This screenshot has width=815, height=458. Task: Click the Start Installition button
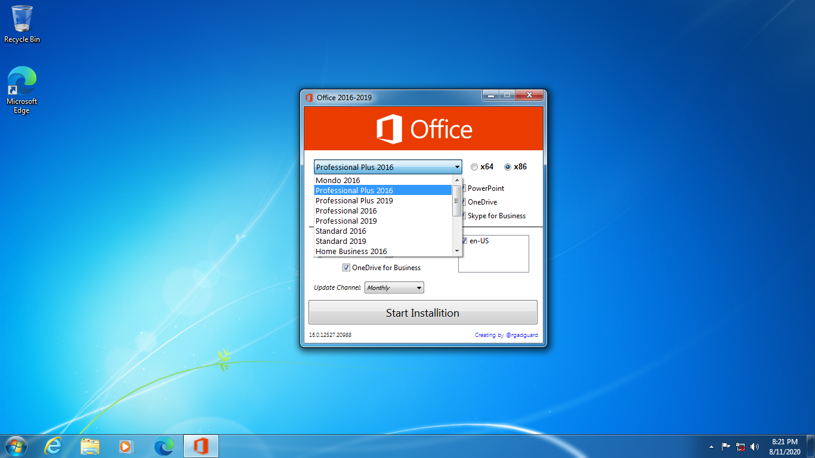423,312
